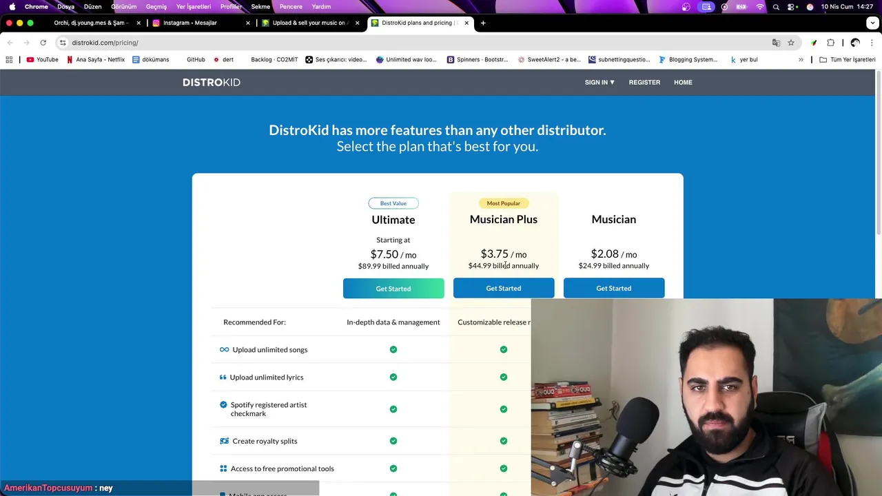
Task: Click the $44.99 billed annually text
Action: [x=504, y=266]
